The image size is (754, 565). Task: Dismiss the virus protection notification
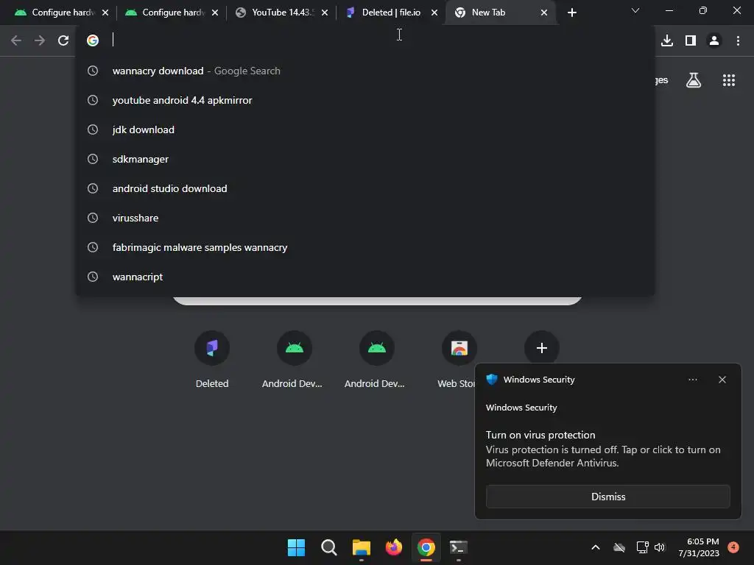click(607, 497)
